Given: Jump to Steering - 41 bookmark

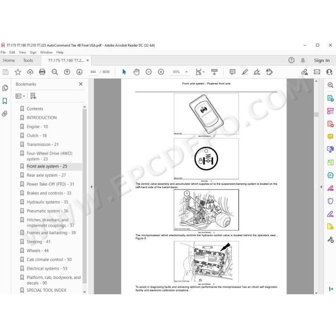Looking at the screenshot, I should (38, 242).
